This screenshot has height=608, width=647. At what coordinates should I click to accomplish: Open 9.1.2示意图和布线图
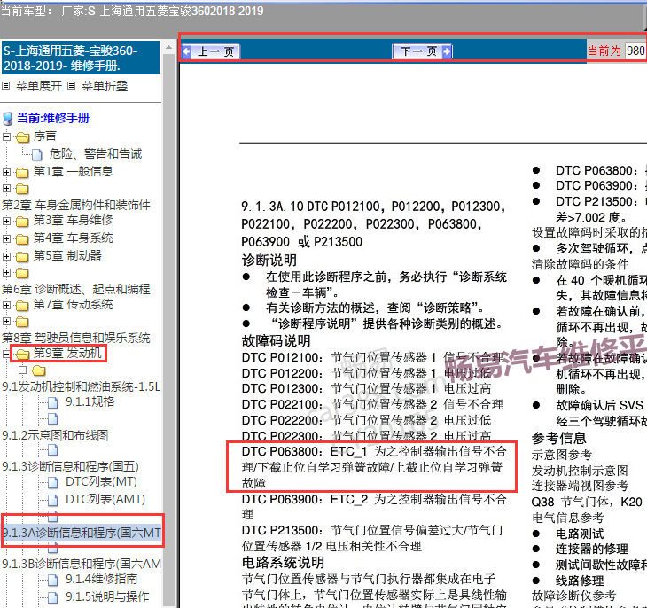[x=55, y=435]
